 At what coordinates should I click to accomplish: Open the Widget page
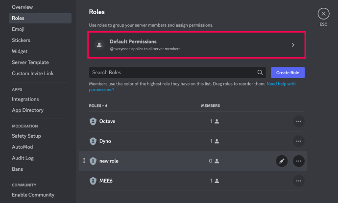(x=20, y=51)
